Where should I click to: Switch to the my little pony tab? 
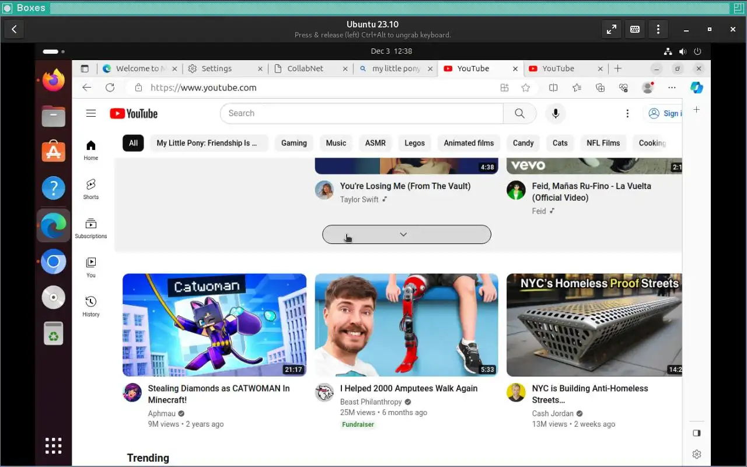pos(396,68)
